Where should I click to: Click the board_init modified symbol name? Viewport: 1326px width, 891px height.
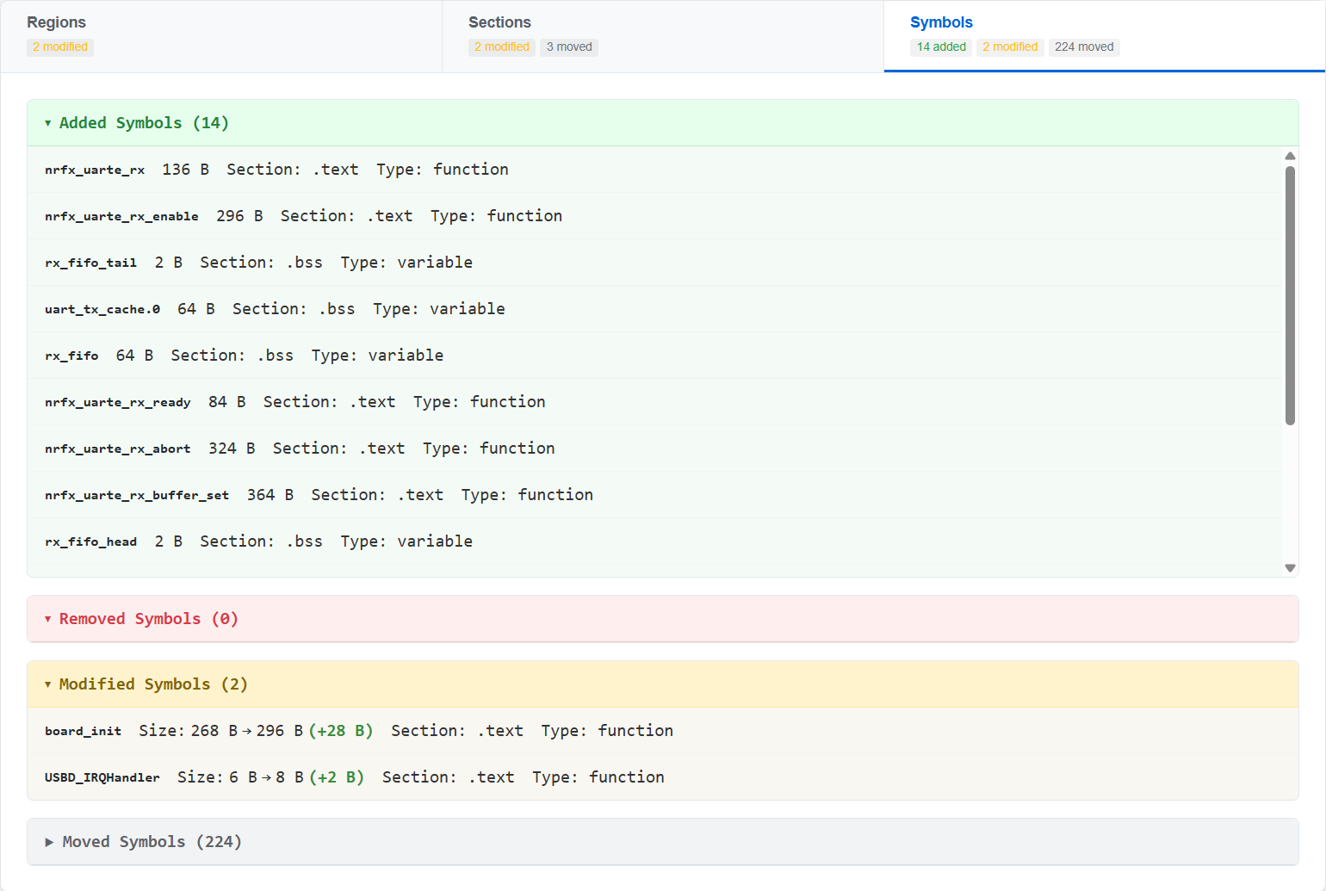pos(84,731)
